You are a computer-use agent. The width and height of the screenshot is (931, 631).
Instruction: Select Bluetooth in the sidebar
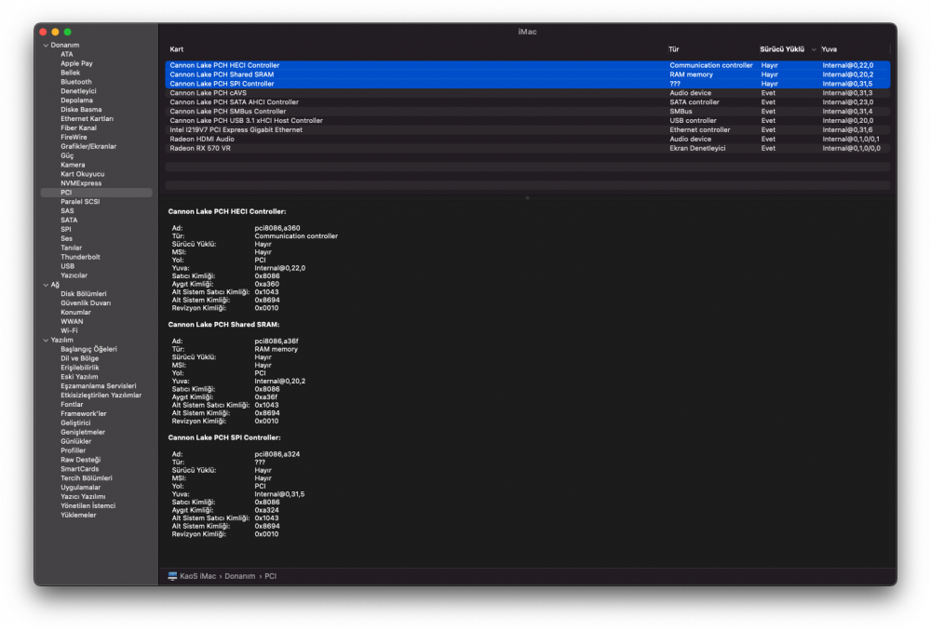point(76,82)
